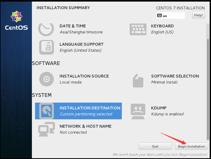Click the Installation Destination hard disk icon
Screen dimensions: 211x159
click(47, 111)
